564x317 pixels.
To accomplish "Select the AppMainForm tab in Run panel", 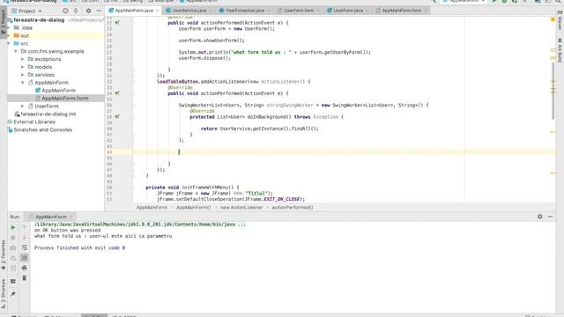I will click(50, 217).
